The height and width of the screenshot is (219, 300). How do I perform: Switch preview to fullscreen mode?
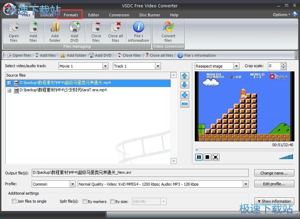(x=215, y=157)
